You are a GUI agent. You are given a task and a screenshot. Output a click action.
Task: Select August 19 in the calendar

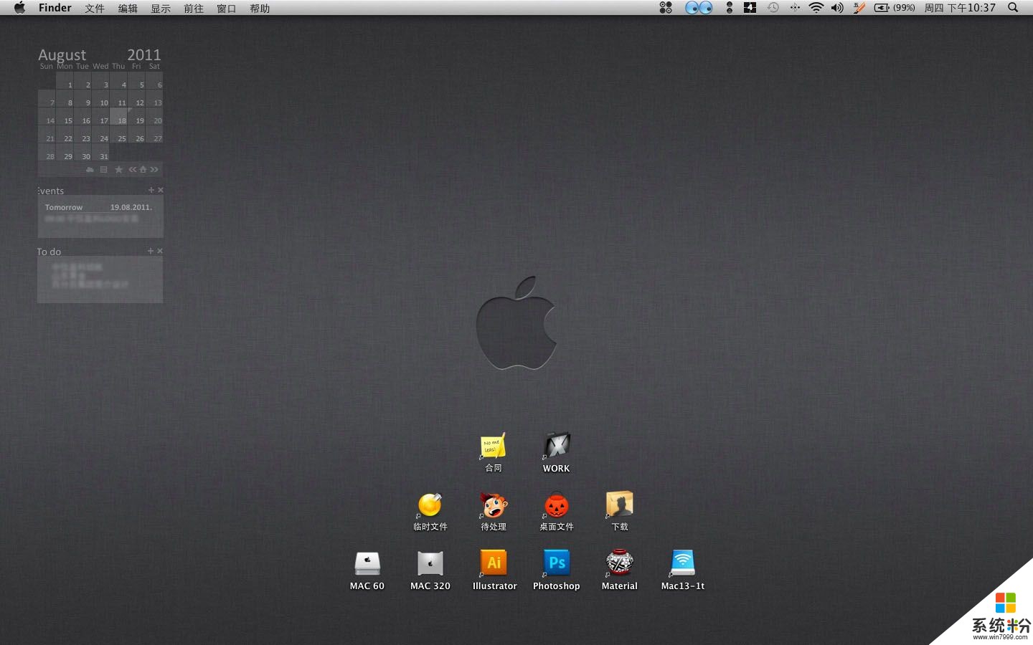pos(136,116)
